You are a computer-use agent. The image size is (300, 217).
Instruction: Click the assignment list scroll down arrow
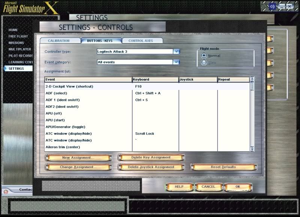[x=252, y=149]
